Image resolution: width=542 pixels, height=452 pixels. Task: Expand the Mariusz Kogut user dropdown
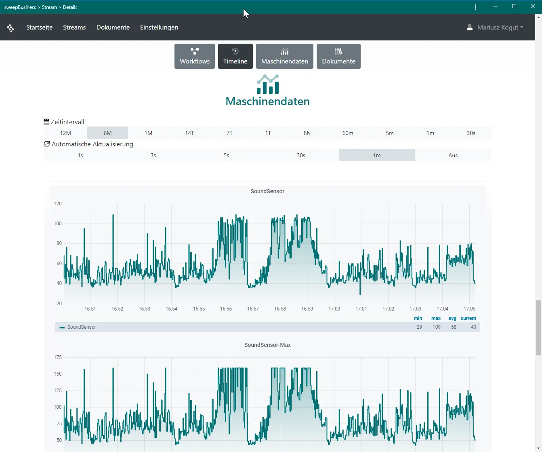[x=500, y=27]
